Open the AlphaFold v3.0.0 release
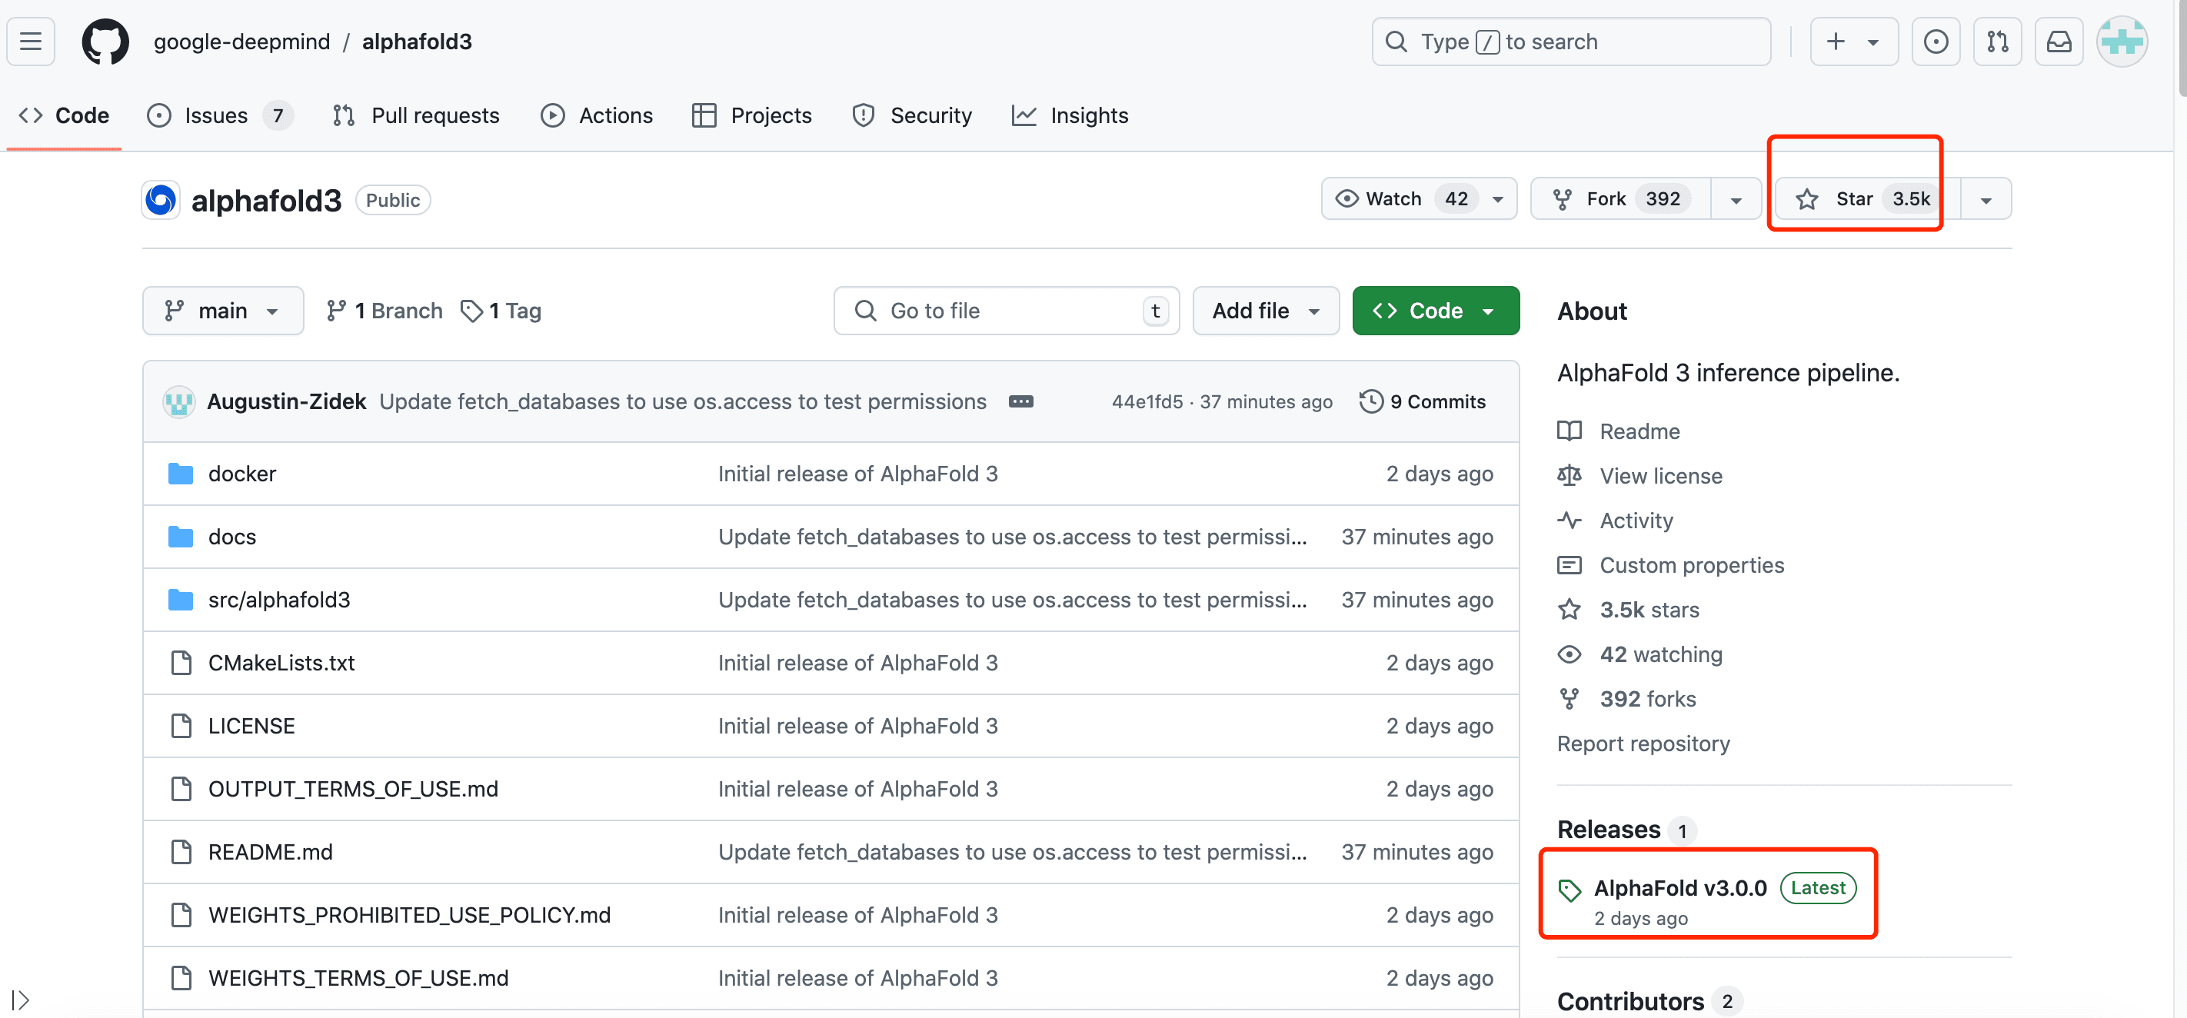This screenshot has width=2187, height=1018. click(1680, 888)
